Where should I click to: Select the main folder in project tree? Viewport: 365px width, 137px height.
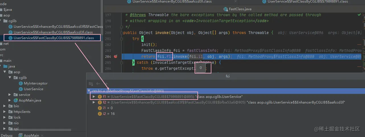tap(7, 61)
